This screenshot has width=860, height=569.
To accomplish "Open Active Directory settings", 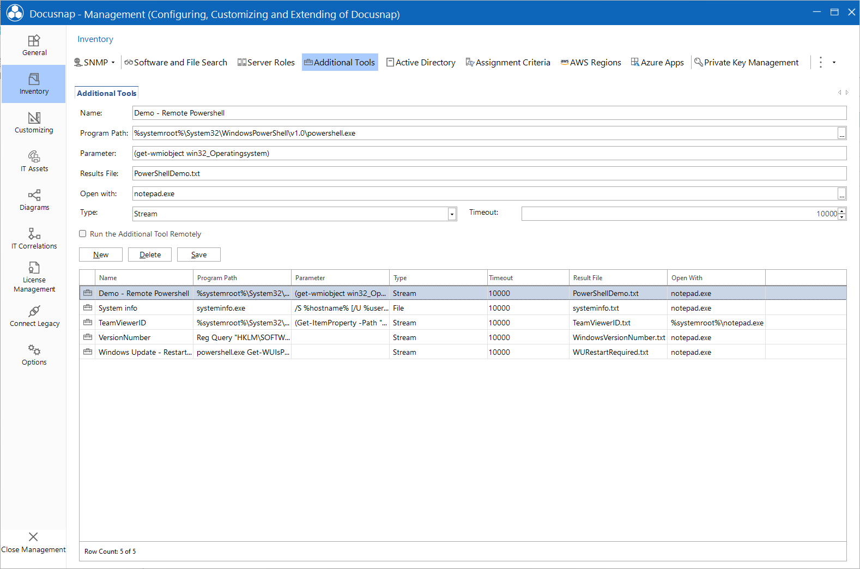I will tap(421, 62).
